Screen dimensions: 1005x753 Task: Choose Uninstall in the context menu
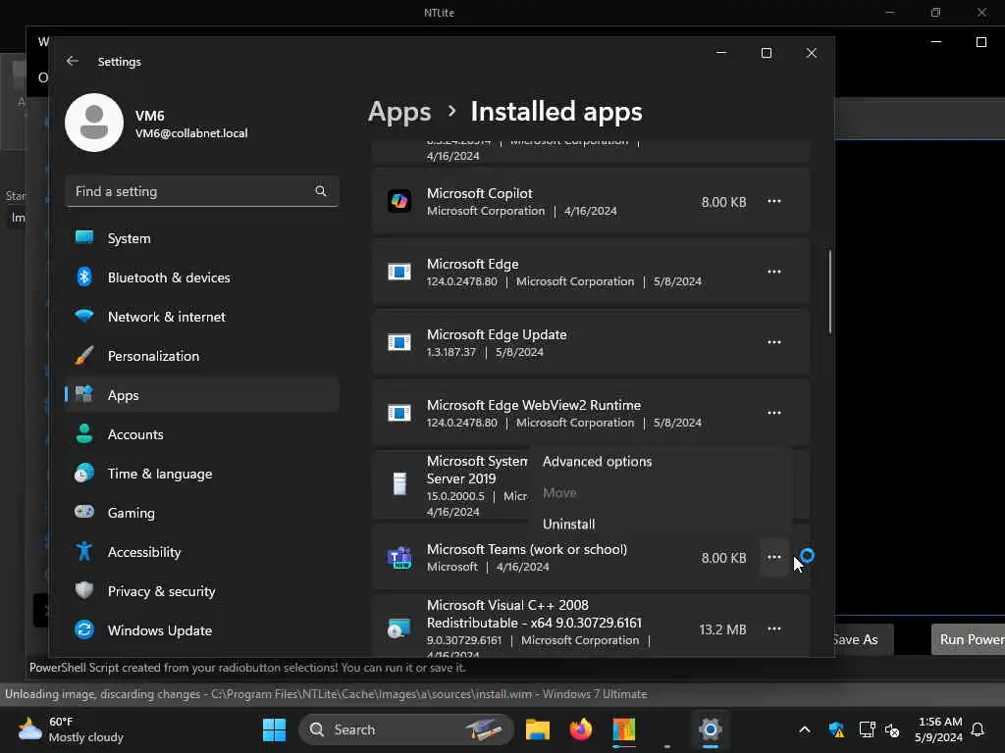coord(661,524)
